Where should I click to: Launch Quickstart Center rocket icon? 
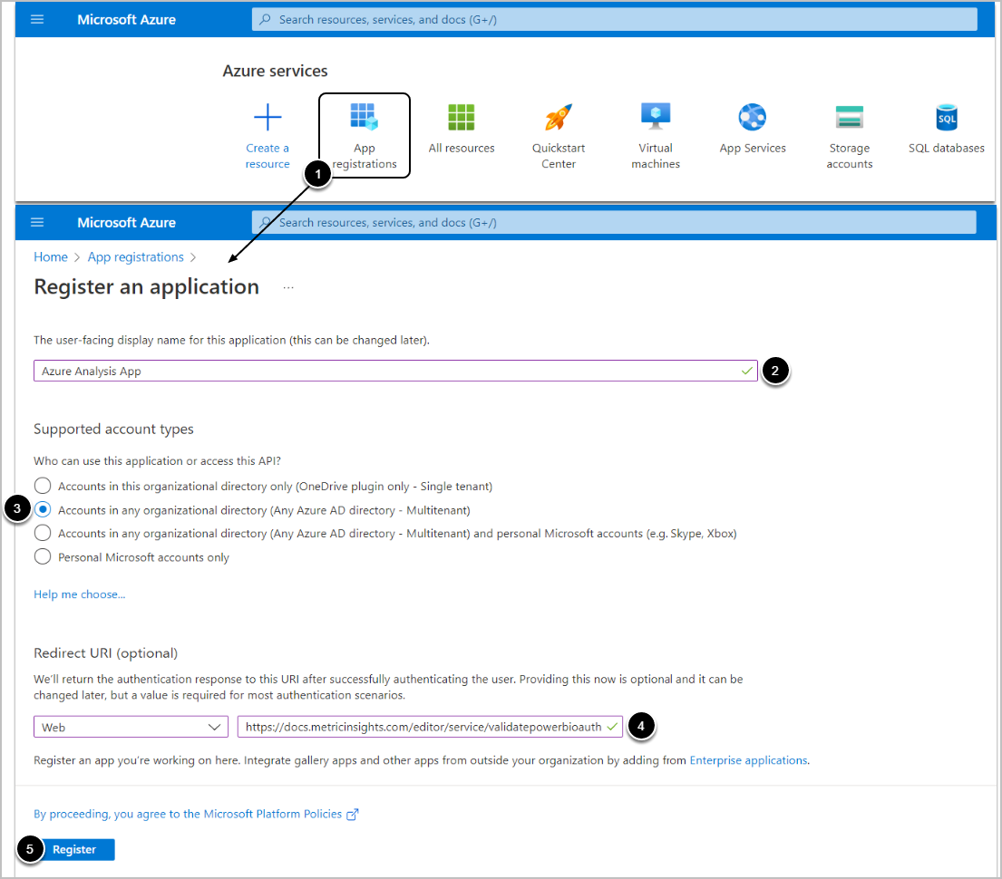[559, 117]
